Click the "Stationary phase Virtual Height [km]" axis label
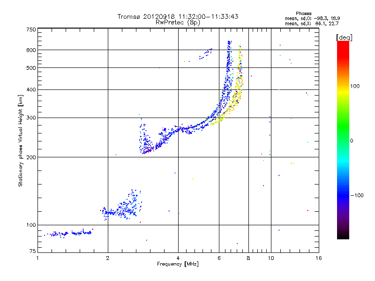 [21, 140]
